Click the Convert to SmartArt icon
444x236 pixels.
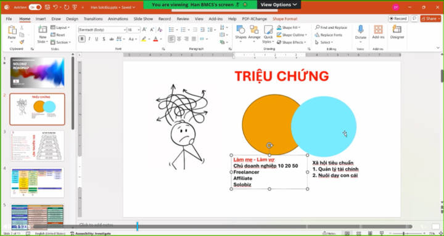coord(222,42)
